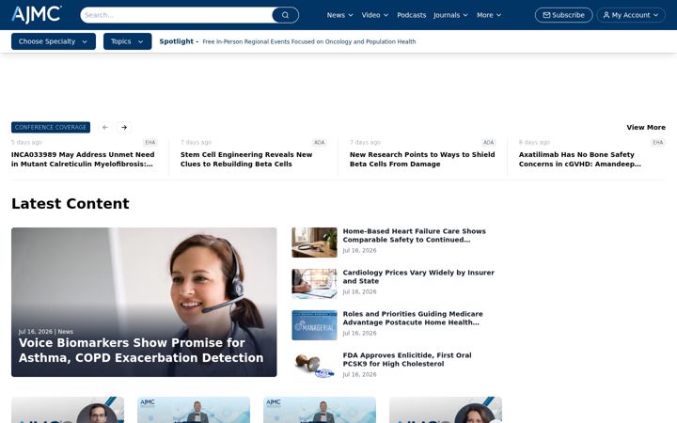Click EHA tag on INCA033989 article

tap(150, 143)
